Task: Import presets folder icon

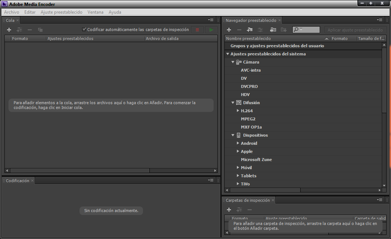Action: click(273, 30)
